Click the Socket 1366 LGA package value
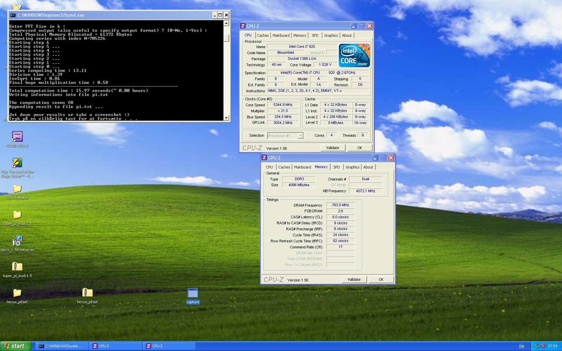Viewport: 562px width, 351px height. (x=302, y=59)
